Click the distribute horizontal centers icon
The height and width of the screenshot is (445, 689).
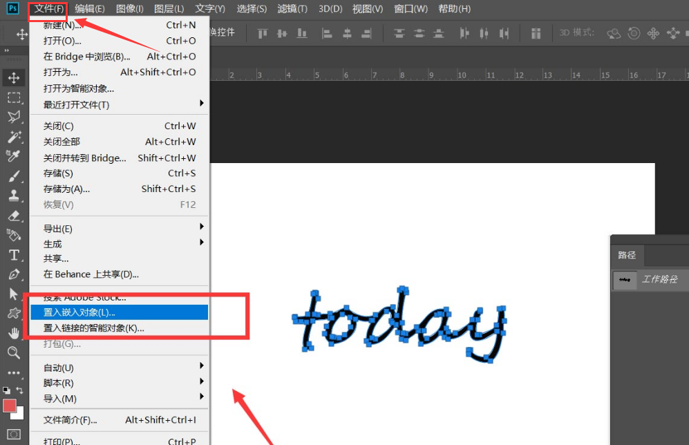[484, 33]
